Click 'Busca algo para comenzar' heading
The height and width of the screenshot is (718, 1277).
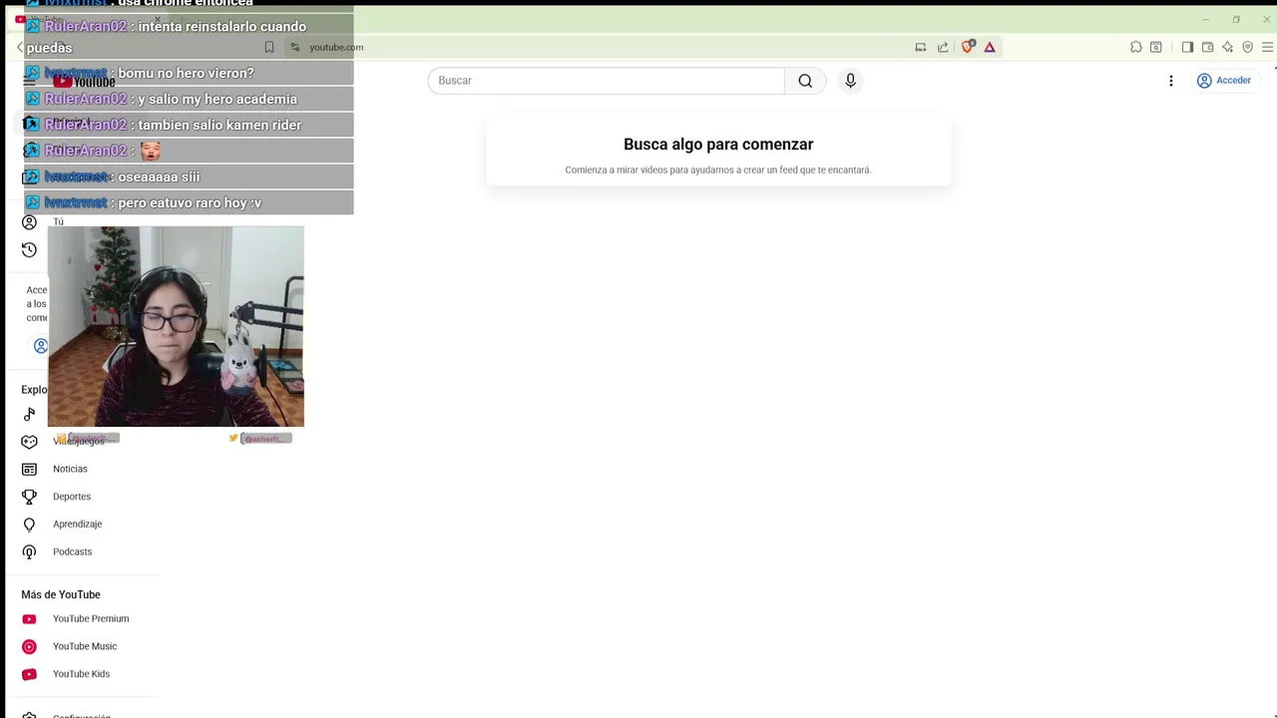point(718,145)
